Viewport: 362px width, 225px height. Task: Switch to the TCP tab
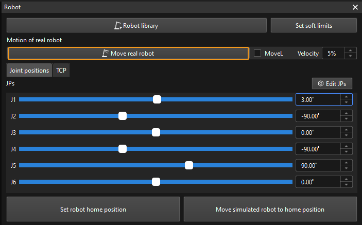pos(61,71)
